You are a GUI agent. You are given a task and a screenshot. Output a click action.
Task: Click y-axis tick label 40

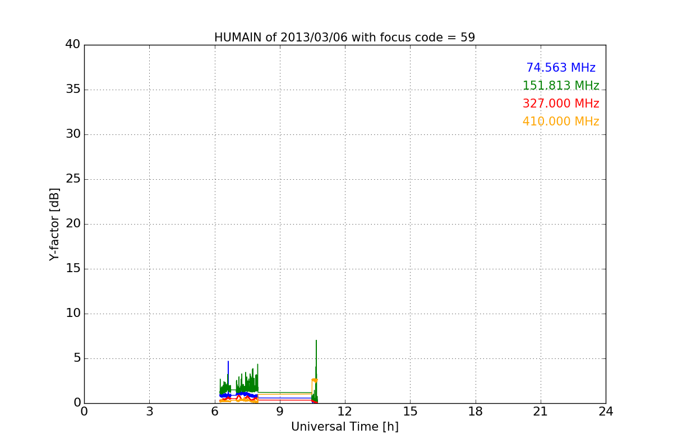pyautogui.click(x=72, y=45)
